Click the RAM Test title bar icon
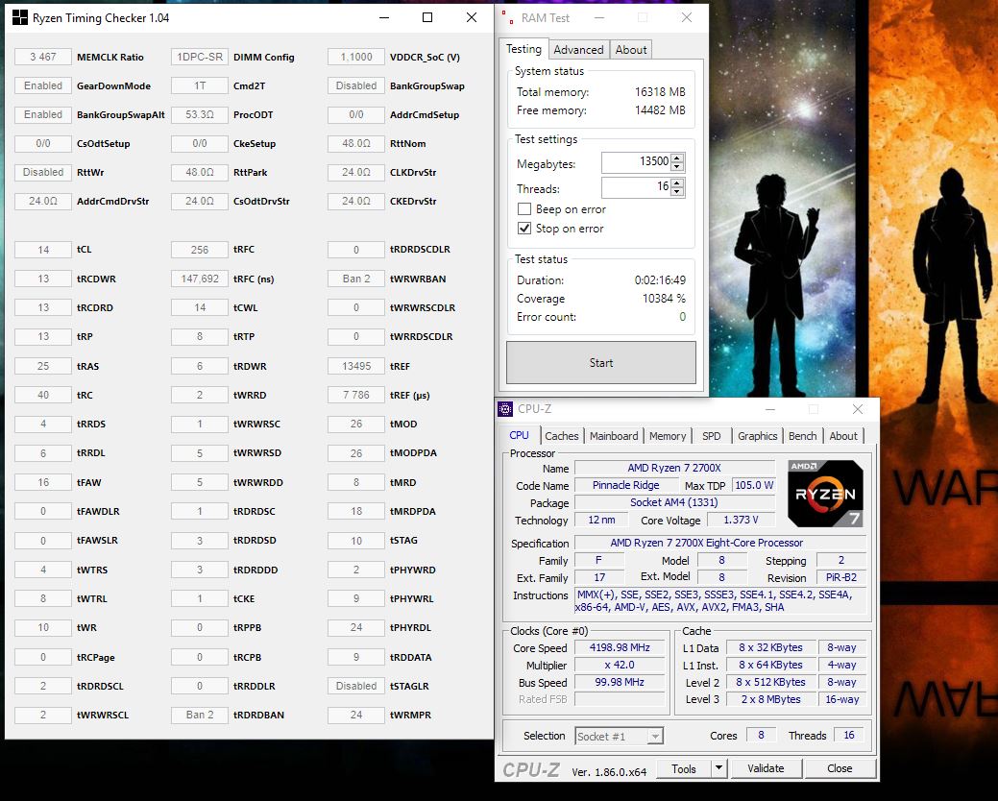The image size is (998, 801). [507, 17]
